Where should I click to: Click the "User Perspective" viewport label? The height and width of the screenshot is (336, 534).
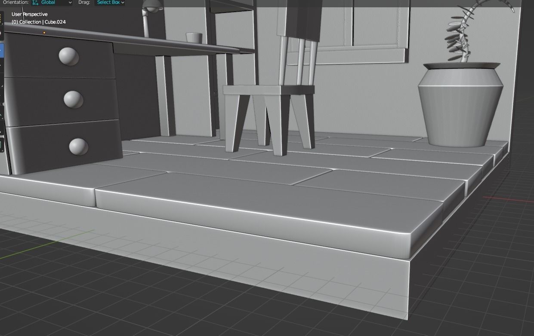coord(30,14)
